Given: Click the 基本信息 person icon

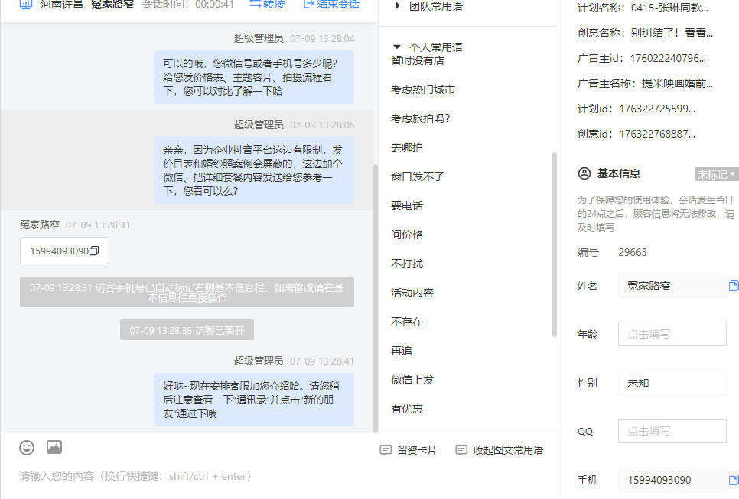Looking at the screenshot, I should click(x=584, y=173).
